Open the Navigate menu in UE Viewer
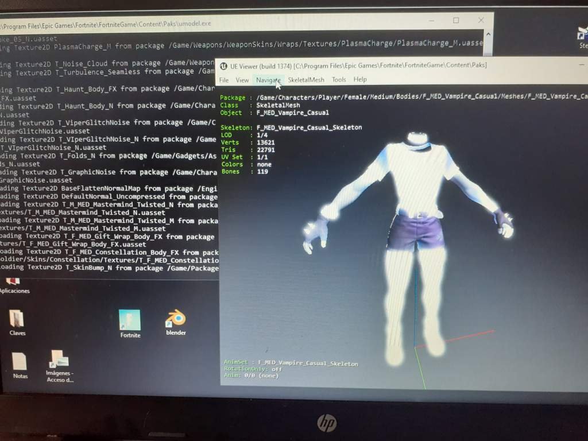This screenshot has width=588, height=441. [x=268, y=80]
